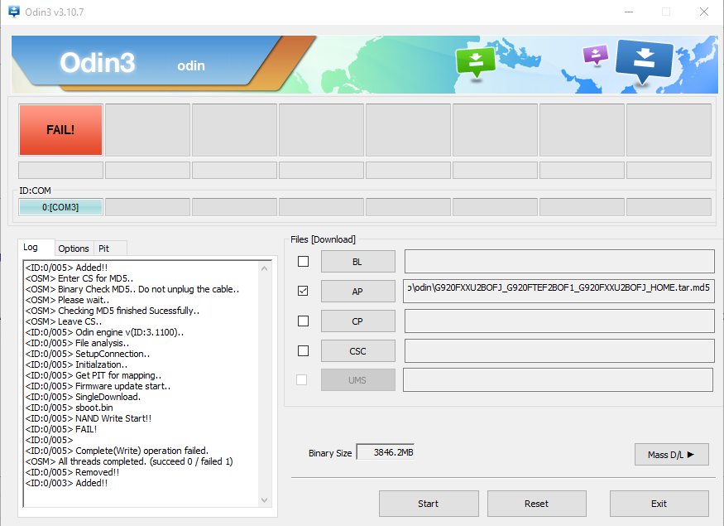Exit Odin with the Exit button
The width and height of the screenshot is (724, 526).
(x=659, y=504)
